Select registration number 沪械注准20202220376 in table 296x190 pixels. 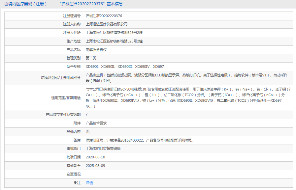(104, 16)
